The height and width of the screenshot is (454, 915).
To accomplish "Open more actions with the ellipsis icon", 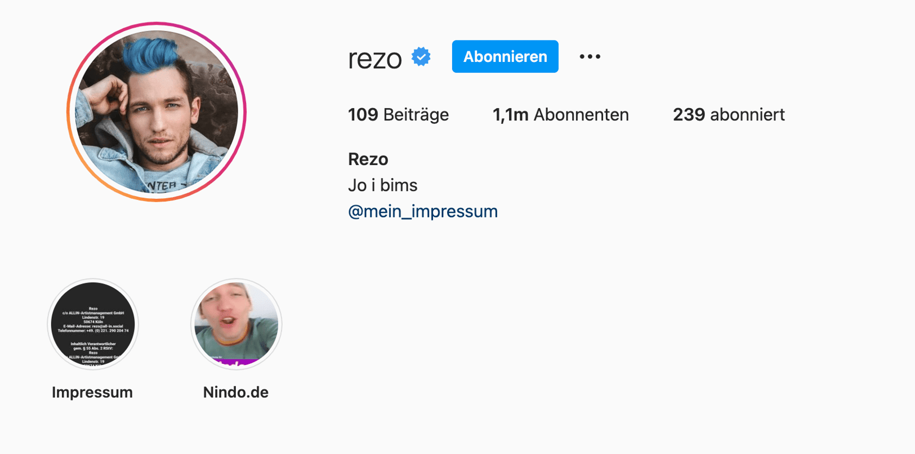I will (x=590, y=56).
